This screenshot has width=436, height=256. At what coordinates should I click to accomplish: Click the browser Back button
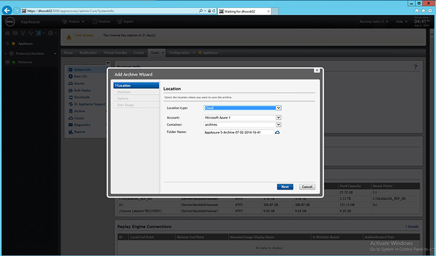(7, 11)
